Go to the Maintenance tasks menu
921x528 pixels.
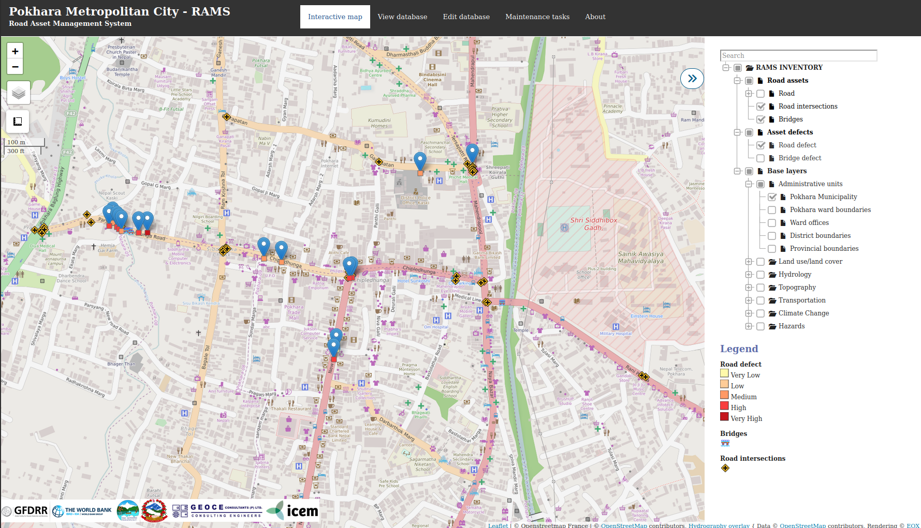coord(537,17)
